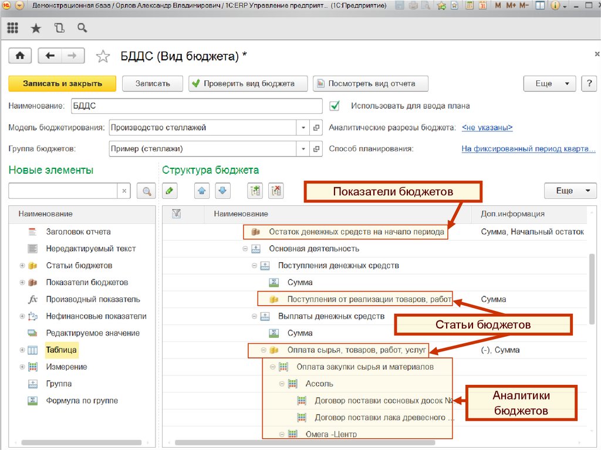
Task: Open favorites star in top panel
Action: (36, 28)
